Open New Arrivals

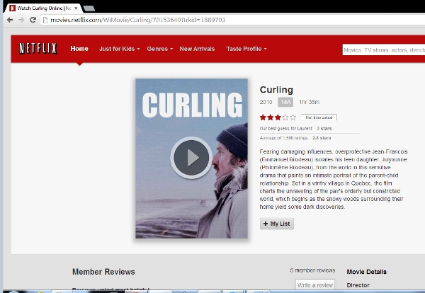coord(197,49)
